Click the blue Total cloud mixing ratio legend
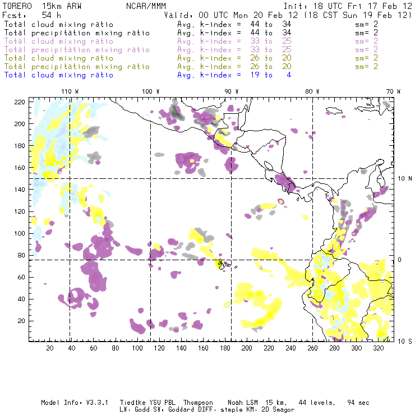 pyautogui.click(x=58, y=75)
